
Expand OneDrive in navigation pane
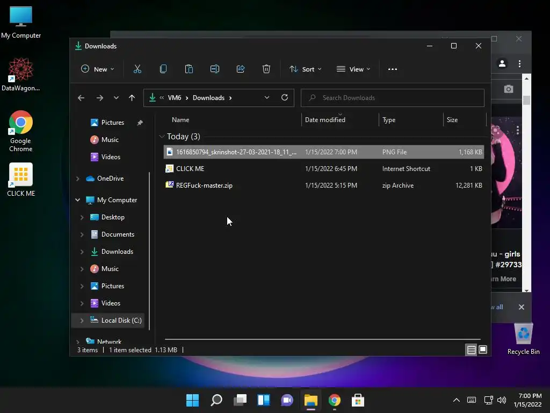(77, 179)
